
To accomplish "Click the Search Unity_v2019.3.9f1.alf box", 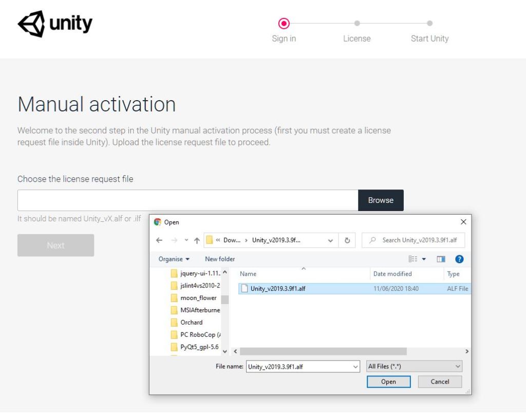I will [414, 240].
